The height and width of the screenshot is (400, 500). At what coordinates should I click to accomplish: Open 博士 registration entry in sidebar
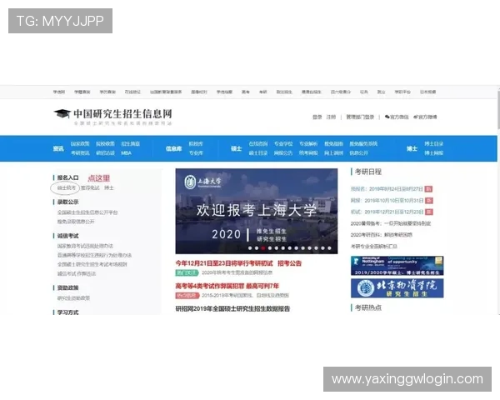108,187
